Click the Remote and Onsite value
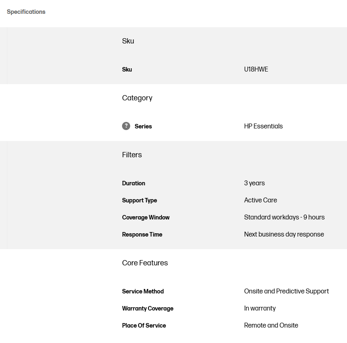 coord(271,325)
